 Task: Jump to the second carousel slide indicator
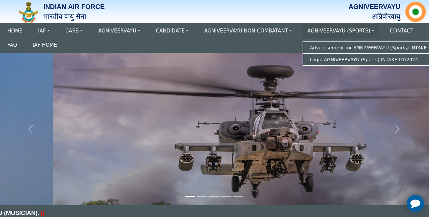(x=202, y=196)
